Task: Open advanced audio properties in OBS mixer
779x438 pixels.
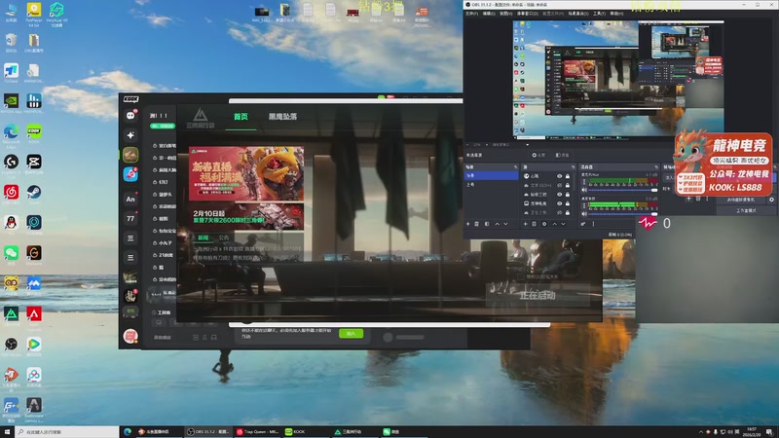Action: click(x=583, y=224)
